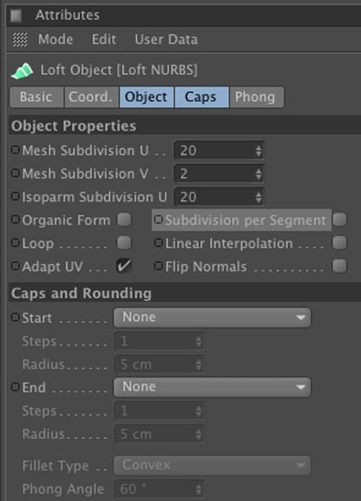The height and width of the screenshot is (501, 361).
Task: Toggle the Linear Interpolation checkbox
Action: pyautogui.click(x=339, y=242)
